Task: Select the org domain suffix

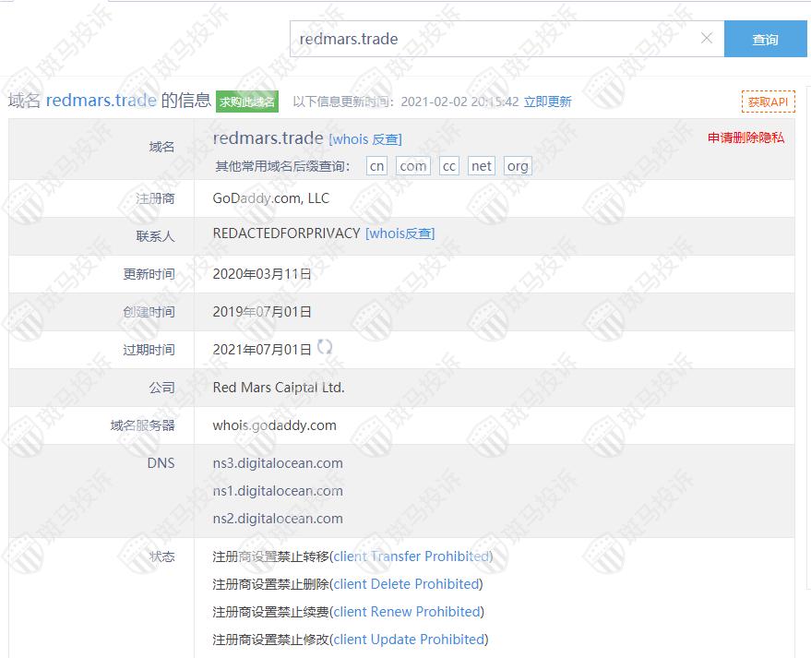Action: click(x=518, y=166)
